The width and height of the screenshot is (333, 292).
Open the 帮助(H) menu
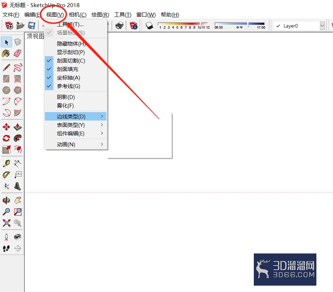170,14
